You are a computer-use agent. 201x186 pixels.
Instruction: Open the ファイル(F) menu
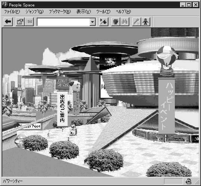pos(12,12)
